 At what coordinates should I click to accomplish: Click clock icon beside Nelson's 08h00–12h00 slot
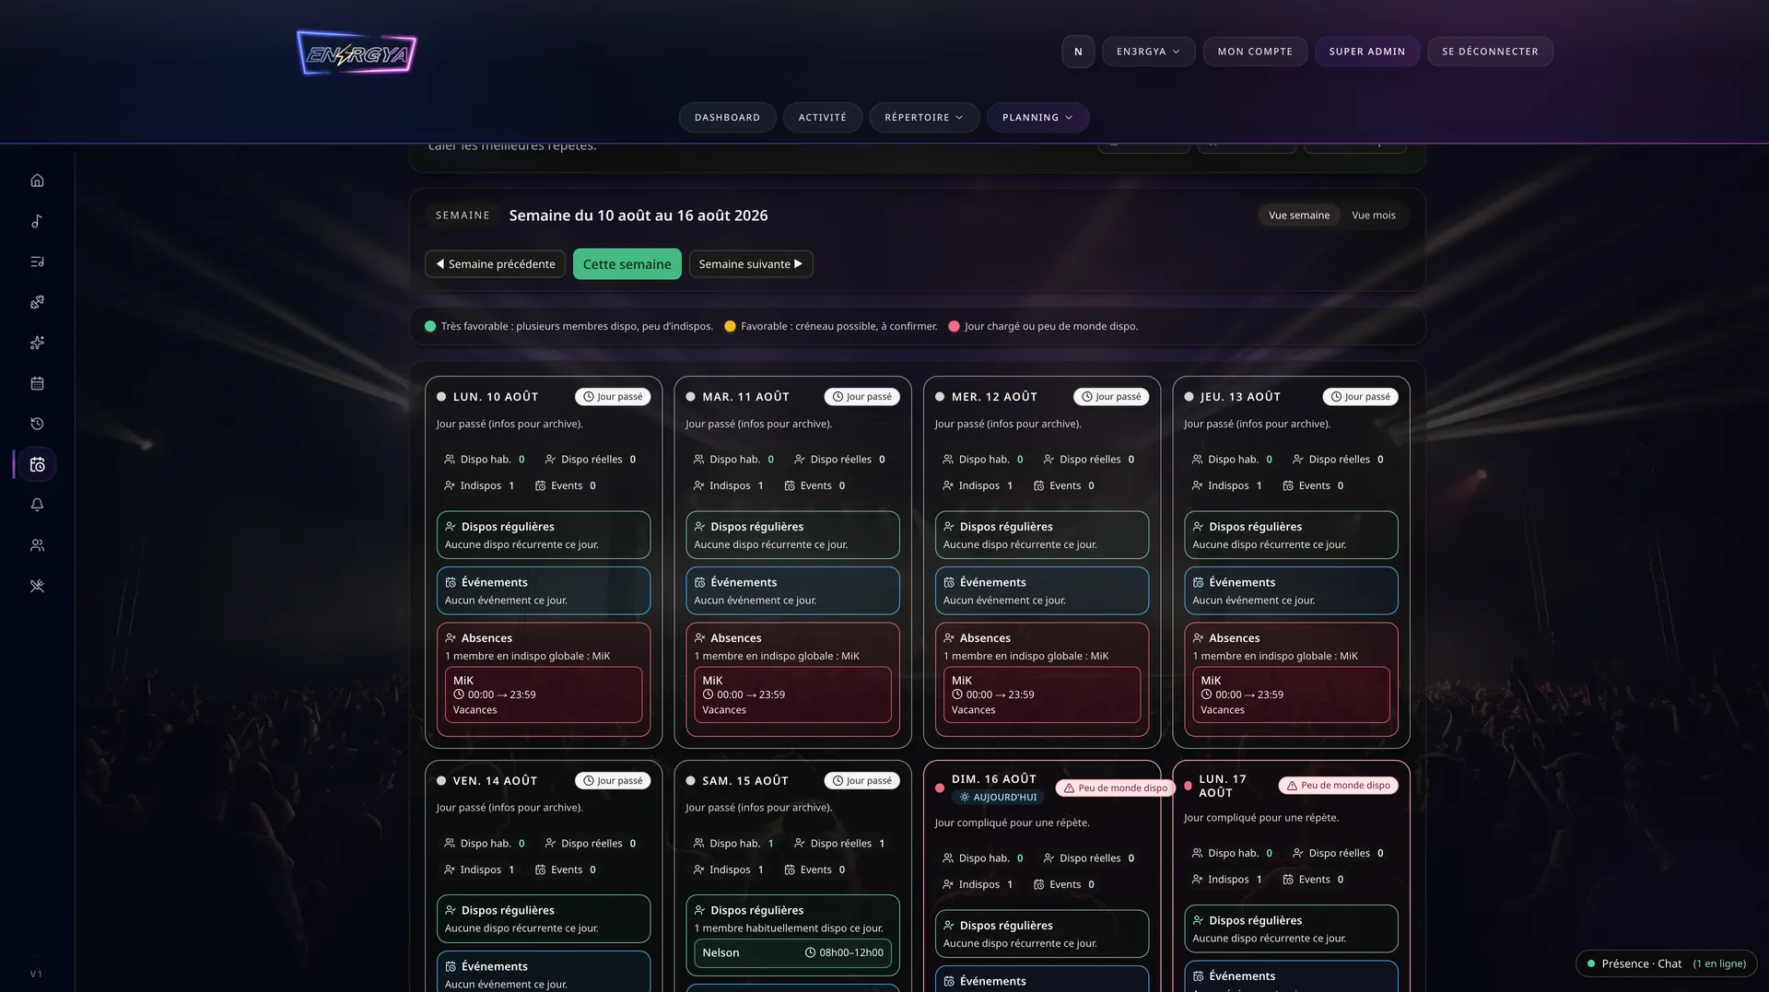tap(811, 952)
